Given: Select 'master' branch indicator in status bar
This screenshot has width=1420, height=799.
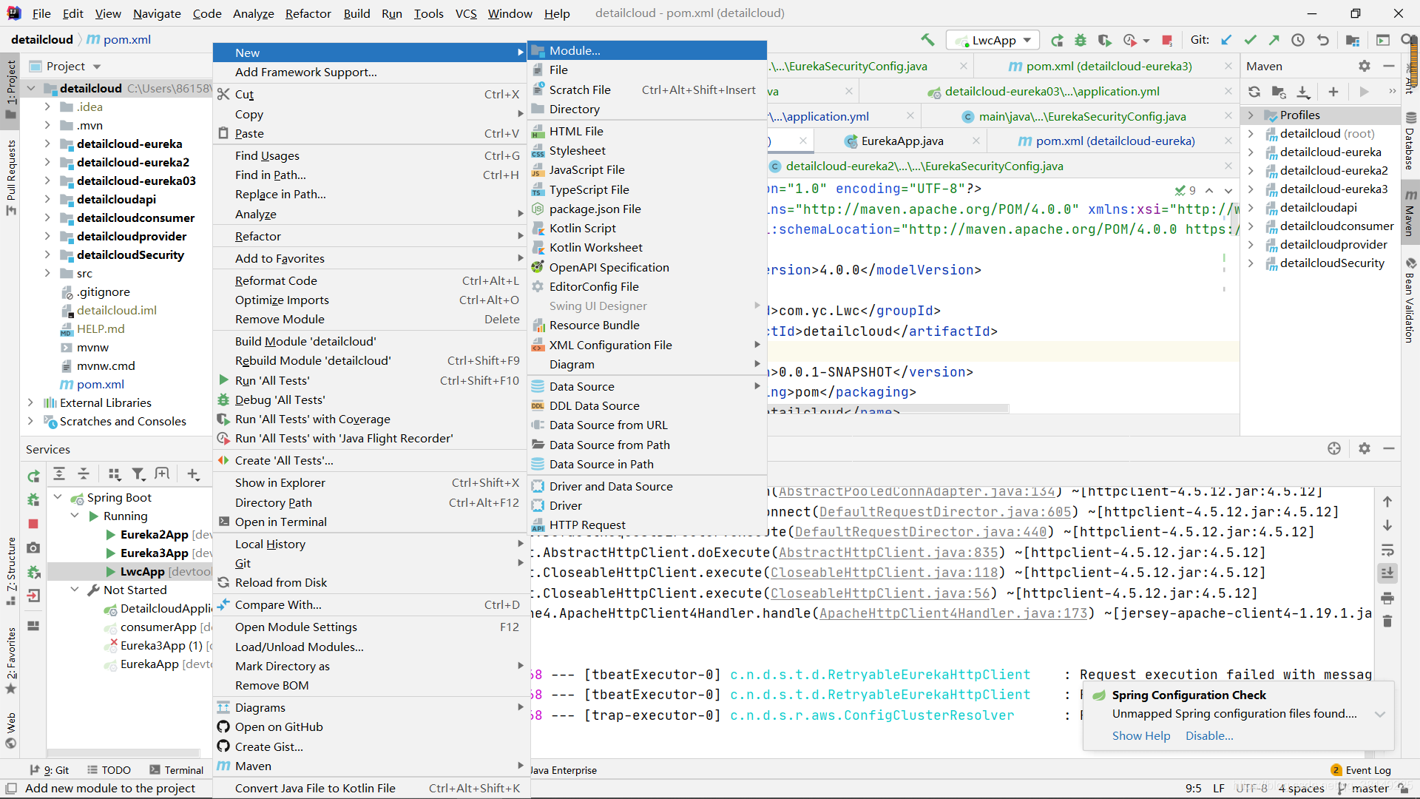Looking at the screenshot, I should [1365, 788].
